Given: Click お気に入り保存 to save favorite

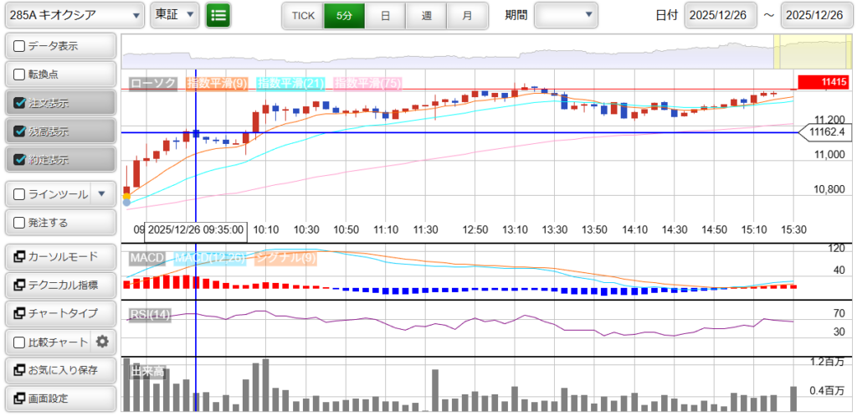Looking at the screenshot, I should point(59,370).
